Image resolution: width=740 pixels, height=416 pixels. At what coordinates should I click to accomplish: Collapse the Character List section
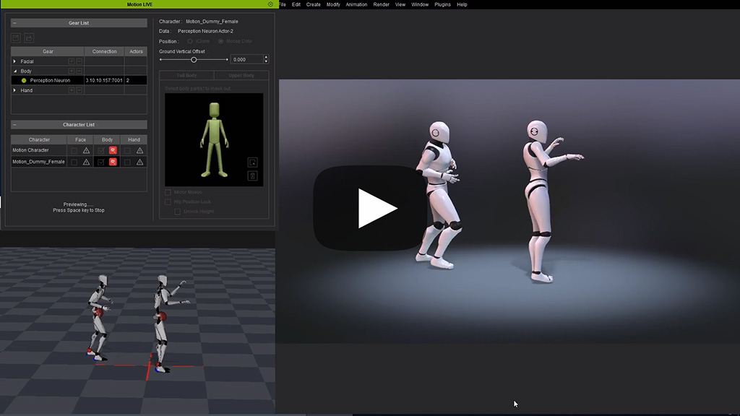pos(15,124)
